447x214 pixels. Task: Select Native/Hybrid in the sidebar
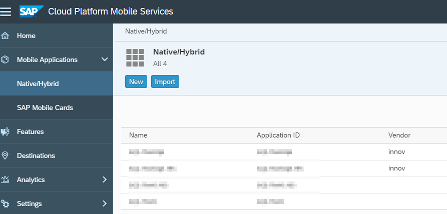tap(38, 83)
